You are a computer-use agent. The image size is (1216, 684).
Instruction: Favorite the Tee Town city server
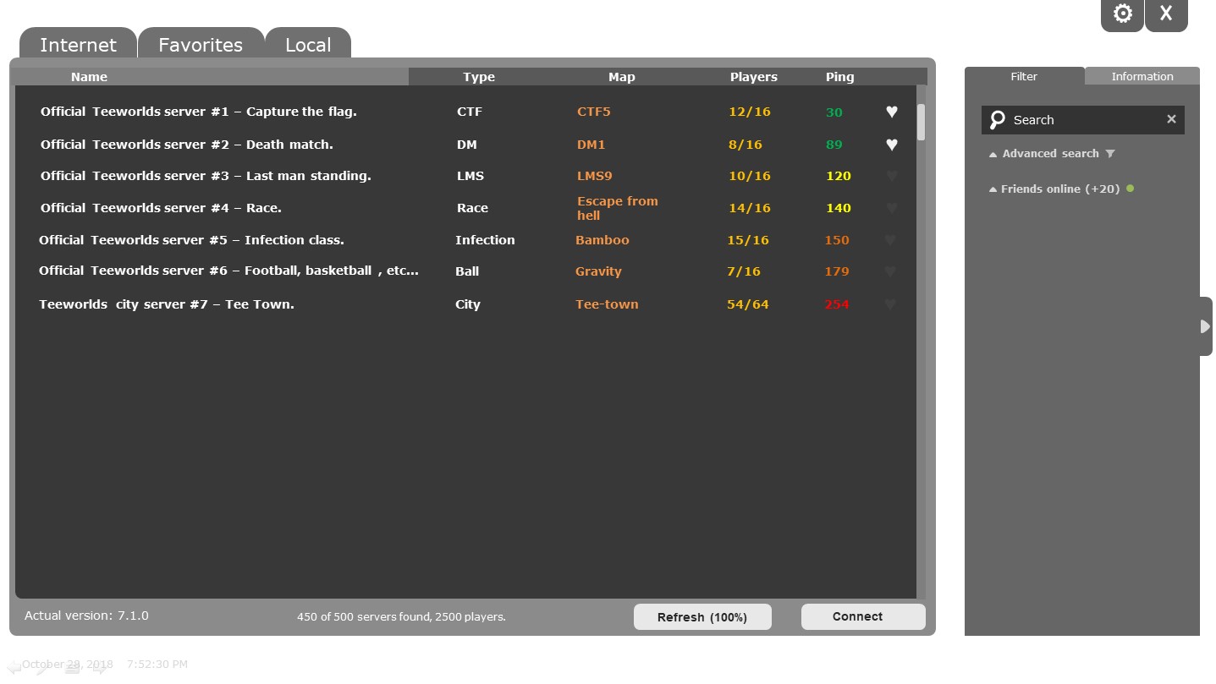click(891, 304)
